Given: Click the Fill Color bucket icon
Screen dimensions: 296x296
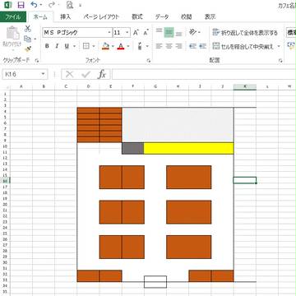Looking at the screenshot, I should coord(105,46).
